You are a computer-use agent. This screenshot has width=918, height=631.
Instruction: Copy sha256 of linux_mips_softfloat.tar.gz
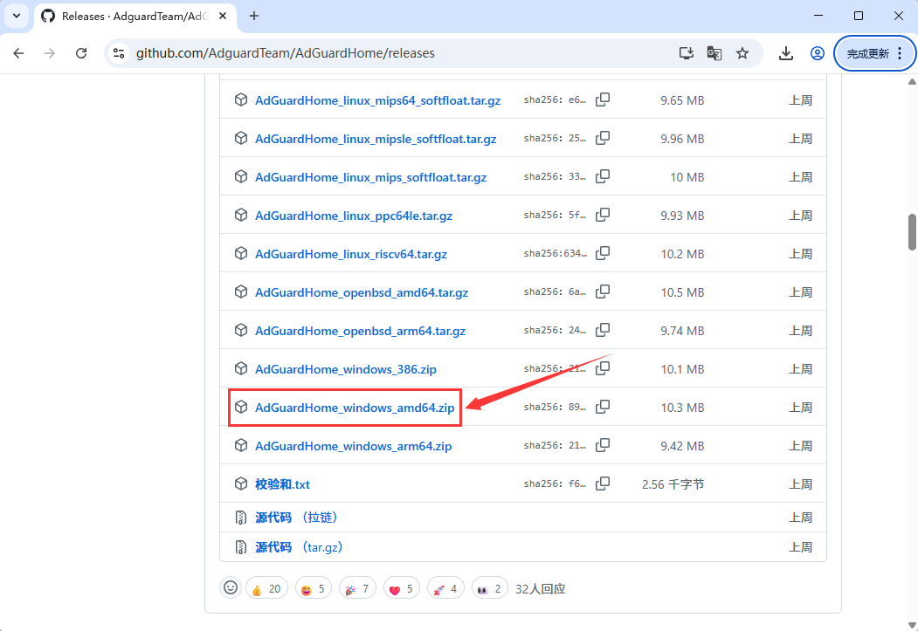pos(603,176)
